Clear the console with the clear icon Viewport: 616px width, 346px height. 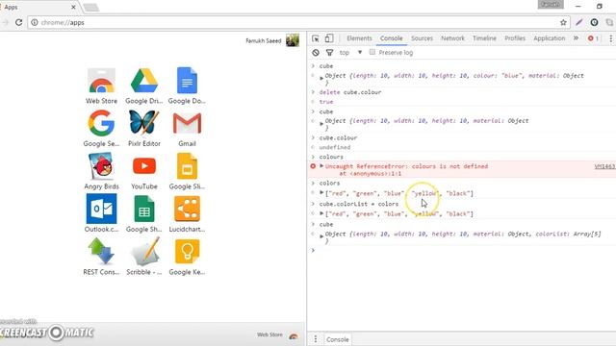point(316,53)
